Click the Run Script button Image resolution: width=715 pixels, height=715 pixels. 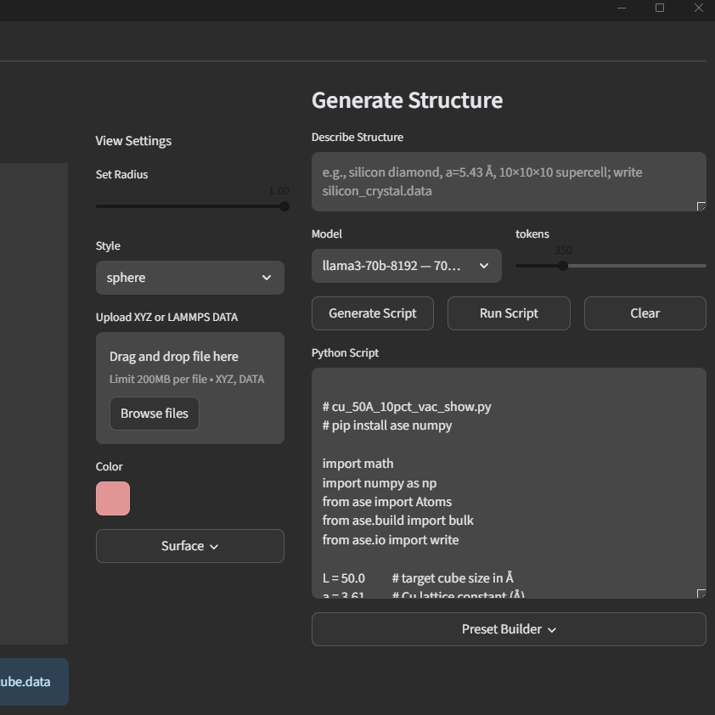coord(509,313)
